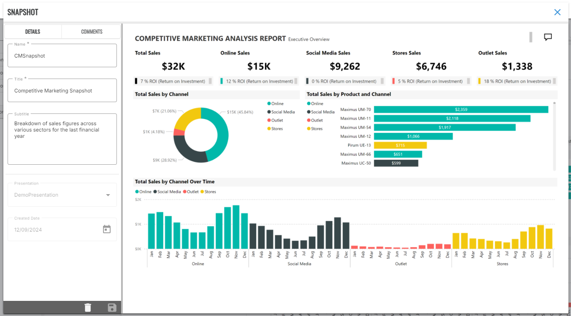571x316 pixels.
Task: Toggle Stores legend in channel over time chart
Action: tap(208, 192)
